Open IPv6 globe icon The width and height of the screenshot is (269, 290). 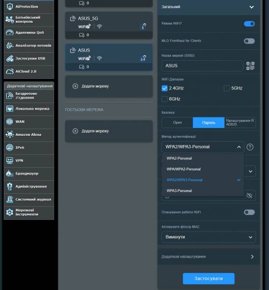coord(10,147)
